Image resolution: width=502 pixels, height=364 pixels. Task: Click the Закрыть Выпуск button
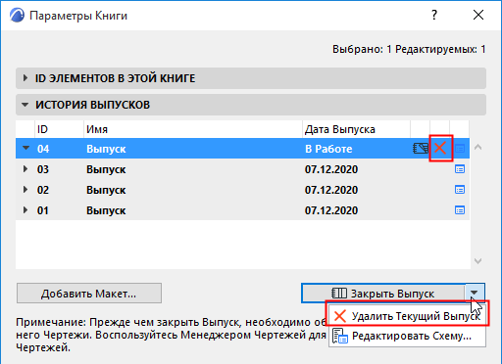[x=383, y=294]
